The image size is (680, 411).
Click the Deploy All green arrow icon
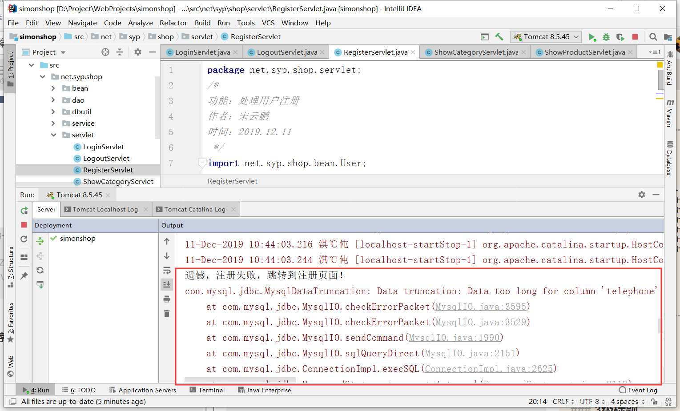point(40,241)
